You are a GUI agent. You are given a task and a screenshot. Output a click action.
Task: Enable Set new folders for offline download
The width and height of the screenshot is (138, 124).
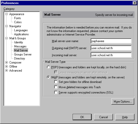(x=56, y=82)
